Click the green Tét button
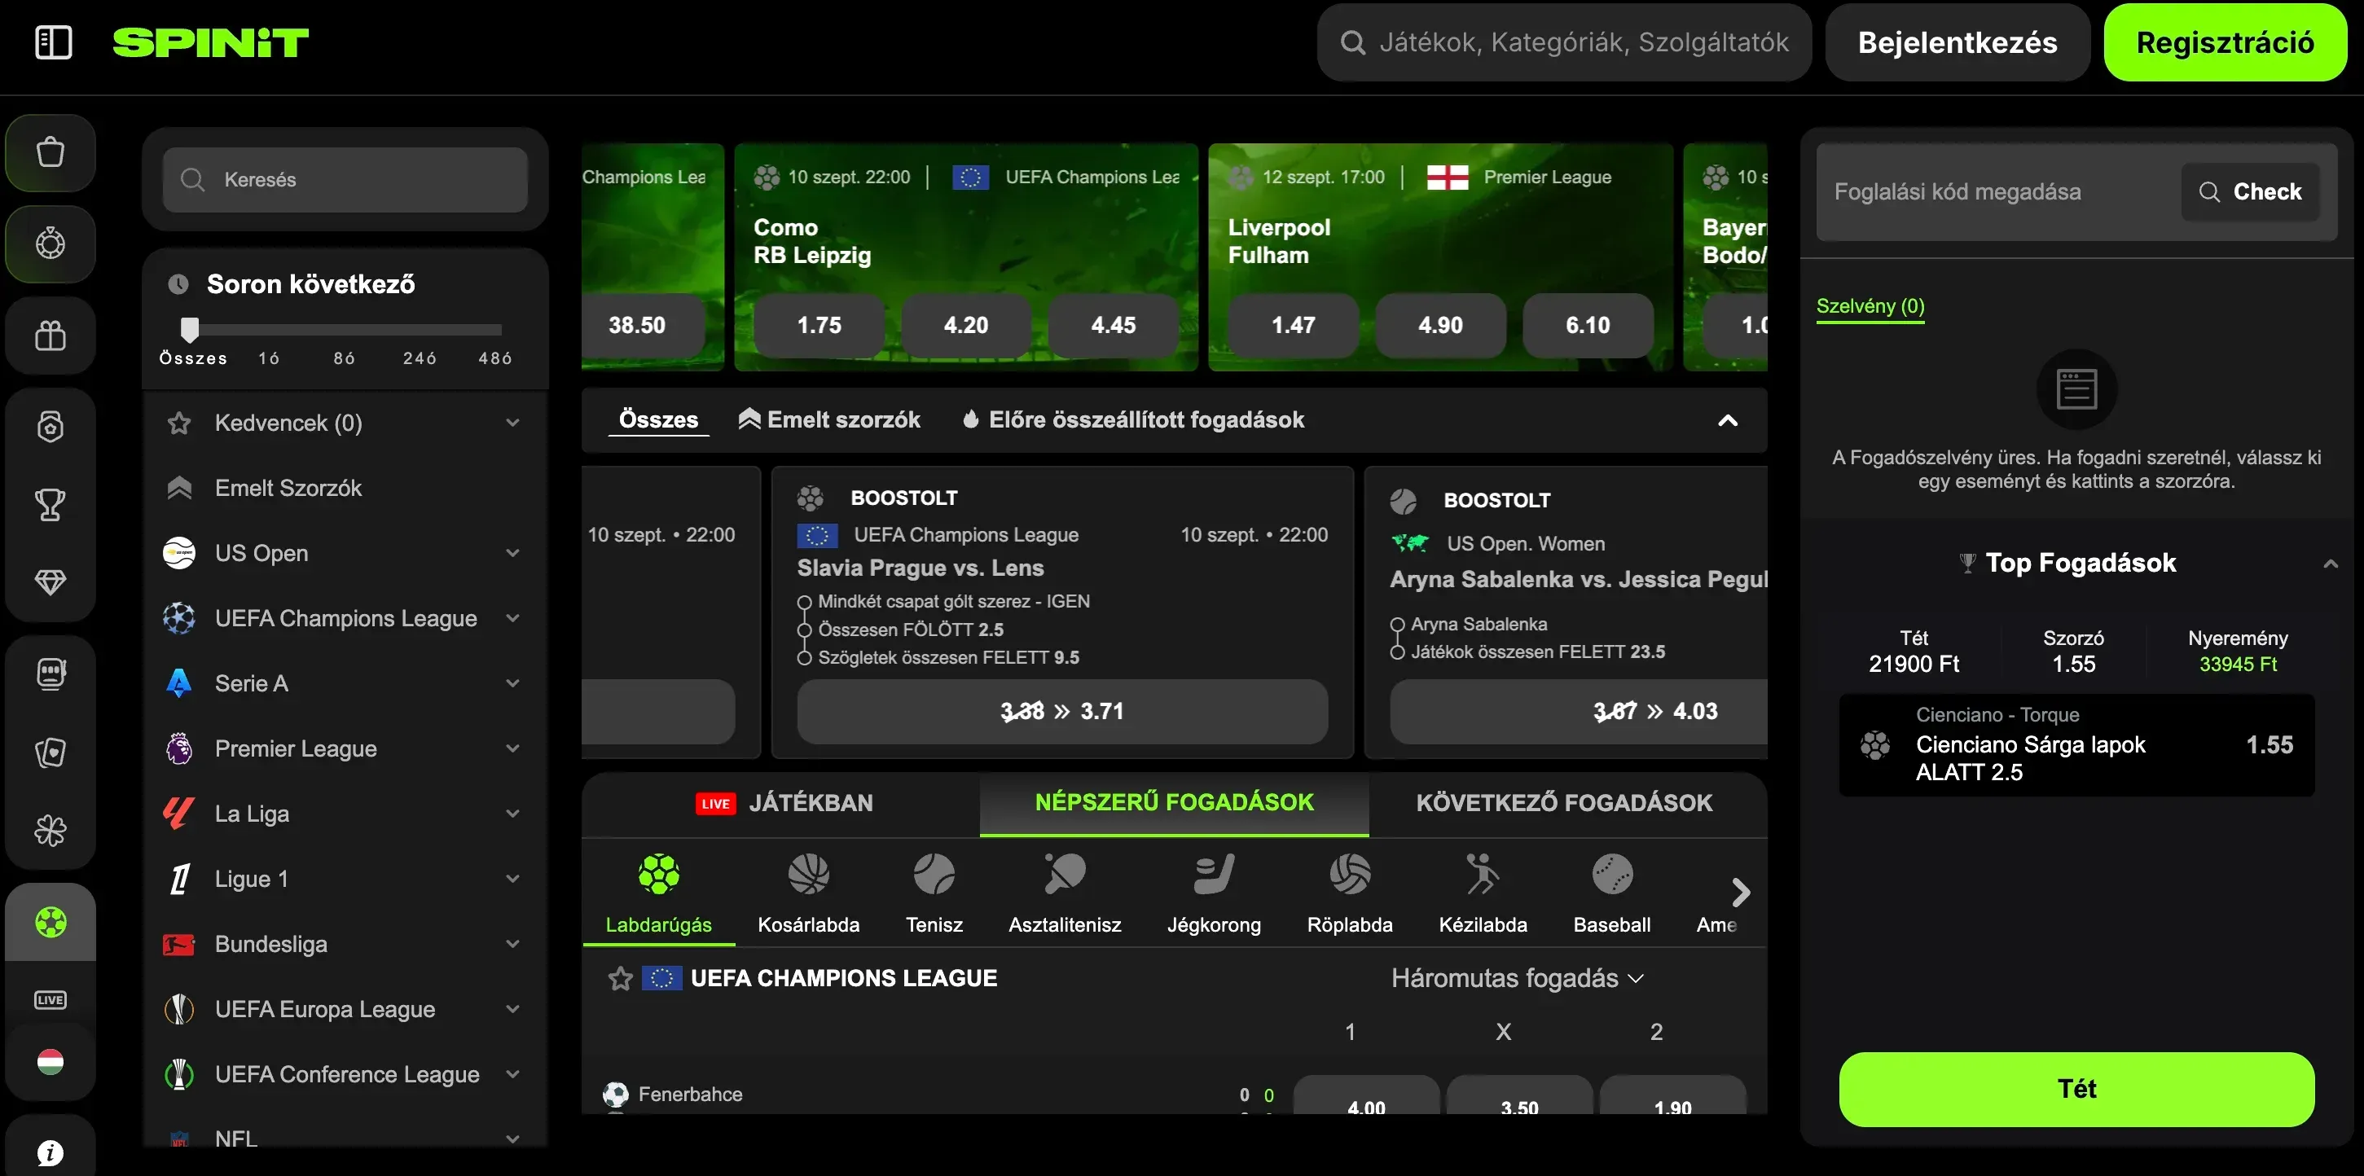The width and height of the screenshot is (2364, 1176). coord(2076,1089)
